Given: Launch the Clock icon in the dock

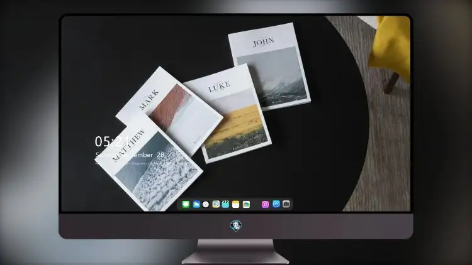Looking at the screenshot, I should (206, 204).
